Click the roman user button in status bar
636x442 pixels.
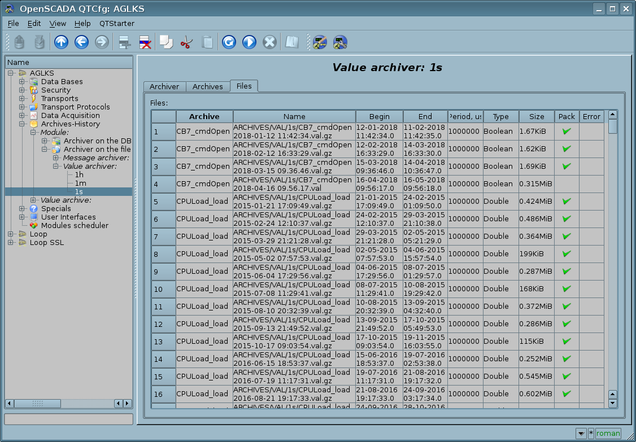pos(608,434)
